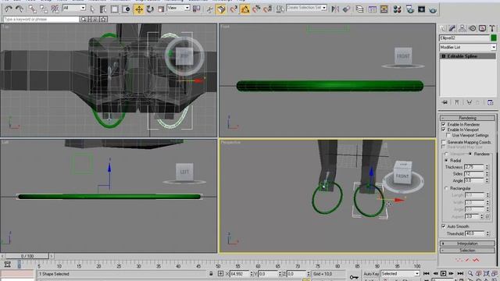Click the Thickness spinner arrows
This screenshot has height=281, width=500.
point(487,167)
